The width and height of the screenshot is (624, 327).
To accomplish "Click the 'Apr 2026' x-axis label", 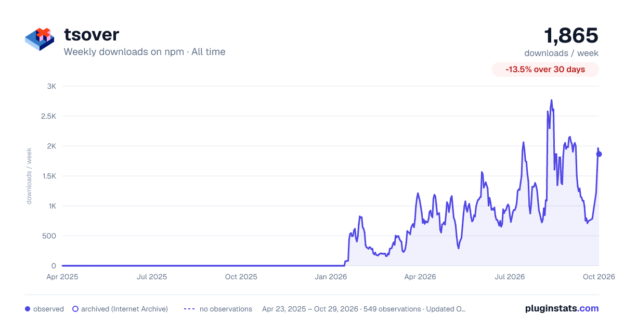I will (x=420, y=277).
